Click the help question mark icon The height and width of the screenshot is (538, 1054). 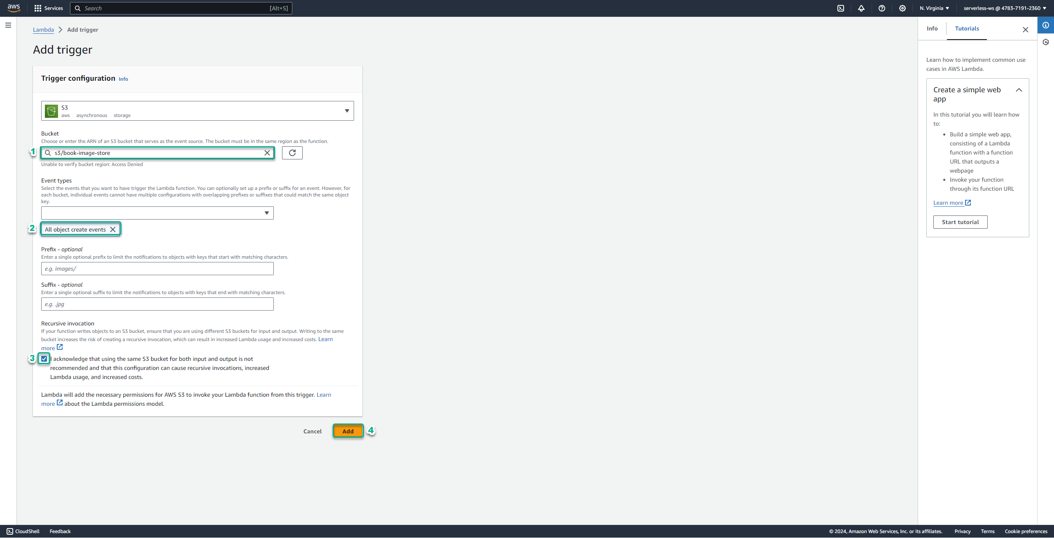click(x=882, y=8)
